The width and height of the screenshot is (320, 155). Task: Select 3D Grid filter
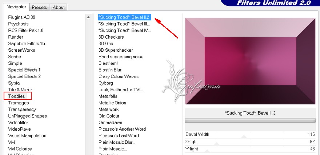point(106,44)
